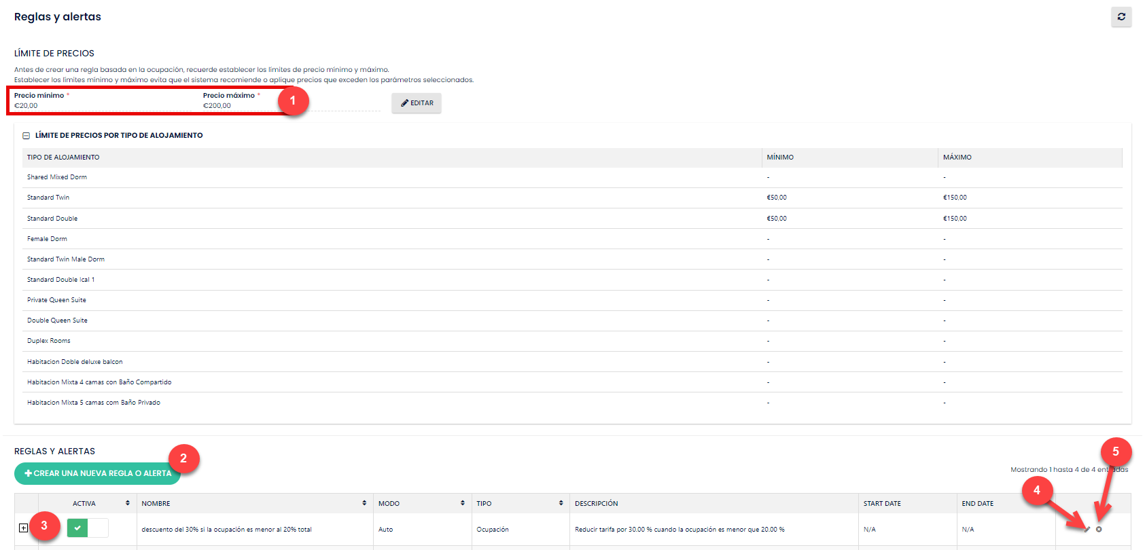Click the refresh icon at top right
The image size is (1145, 550).
(1121, 17)
